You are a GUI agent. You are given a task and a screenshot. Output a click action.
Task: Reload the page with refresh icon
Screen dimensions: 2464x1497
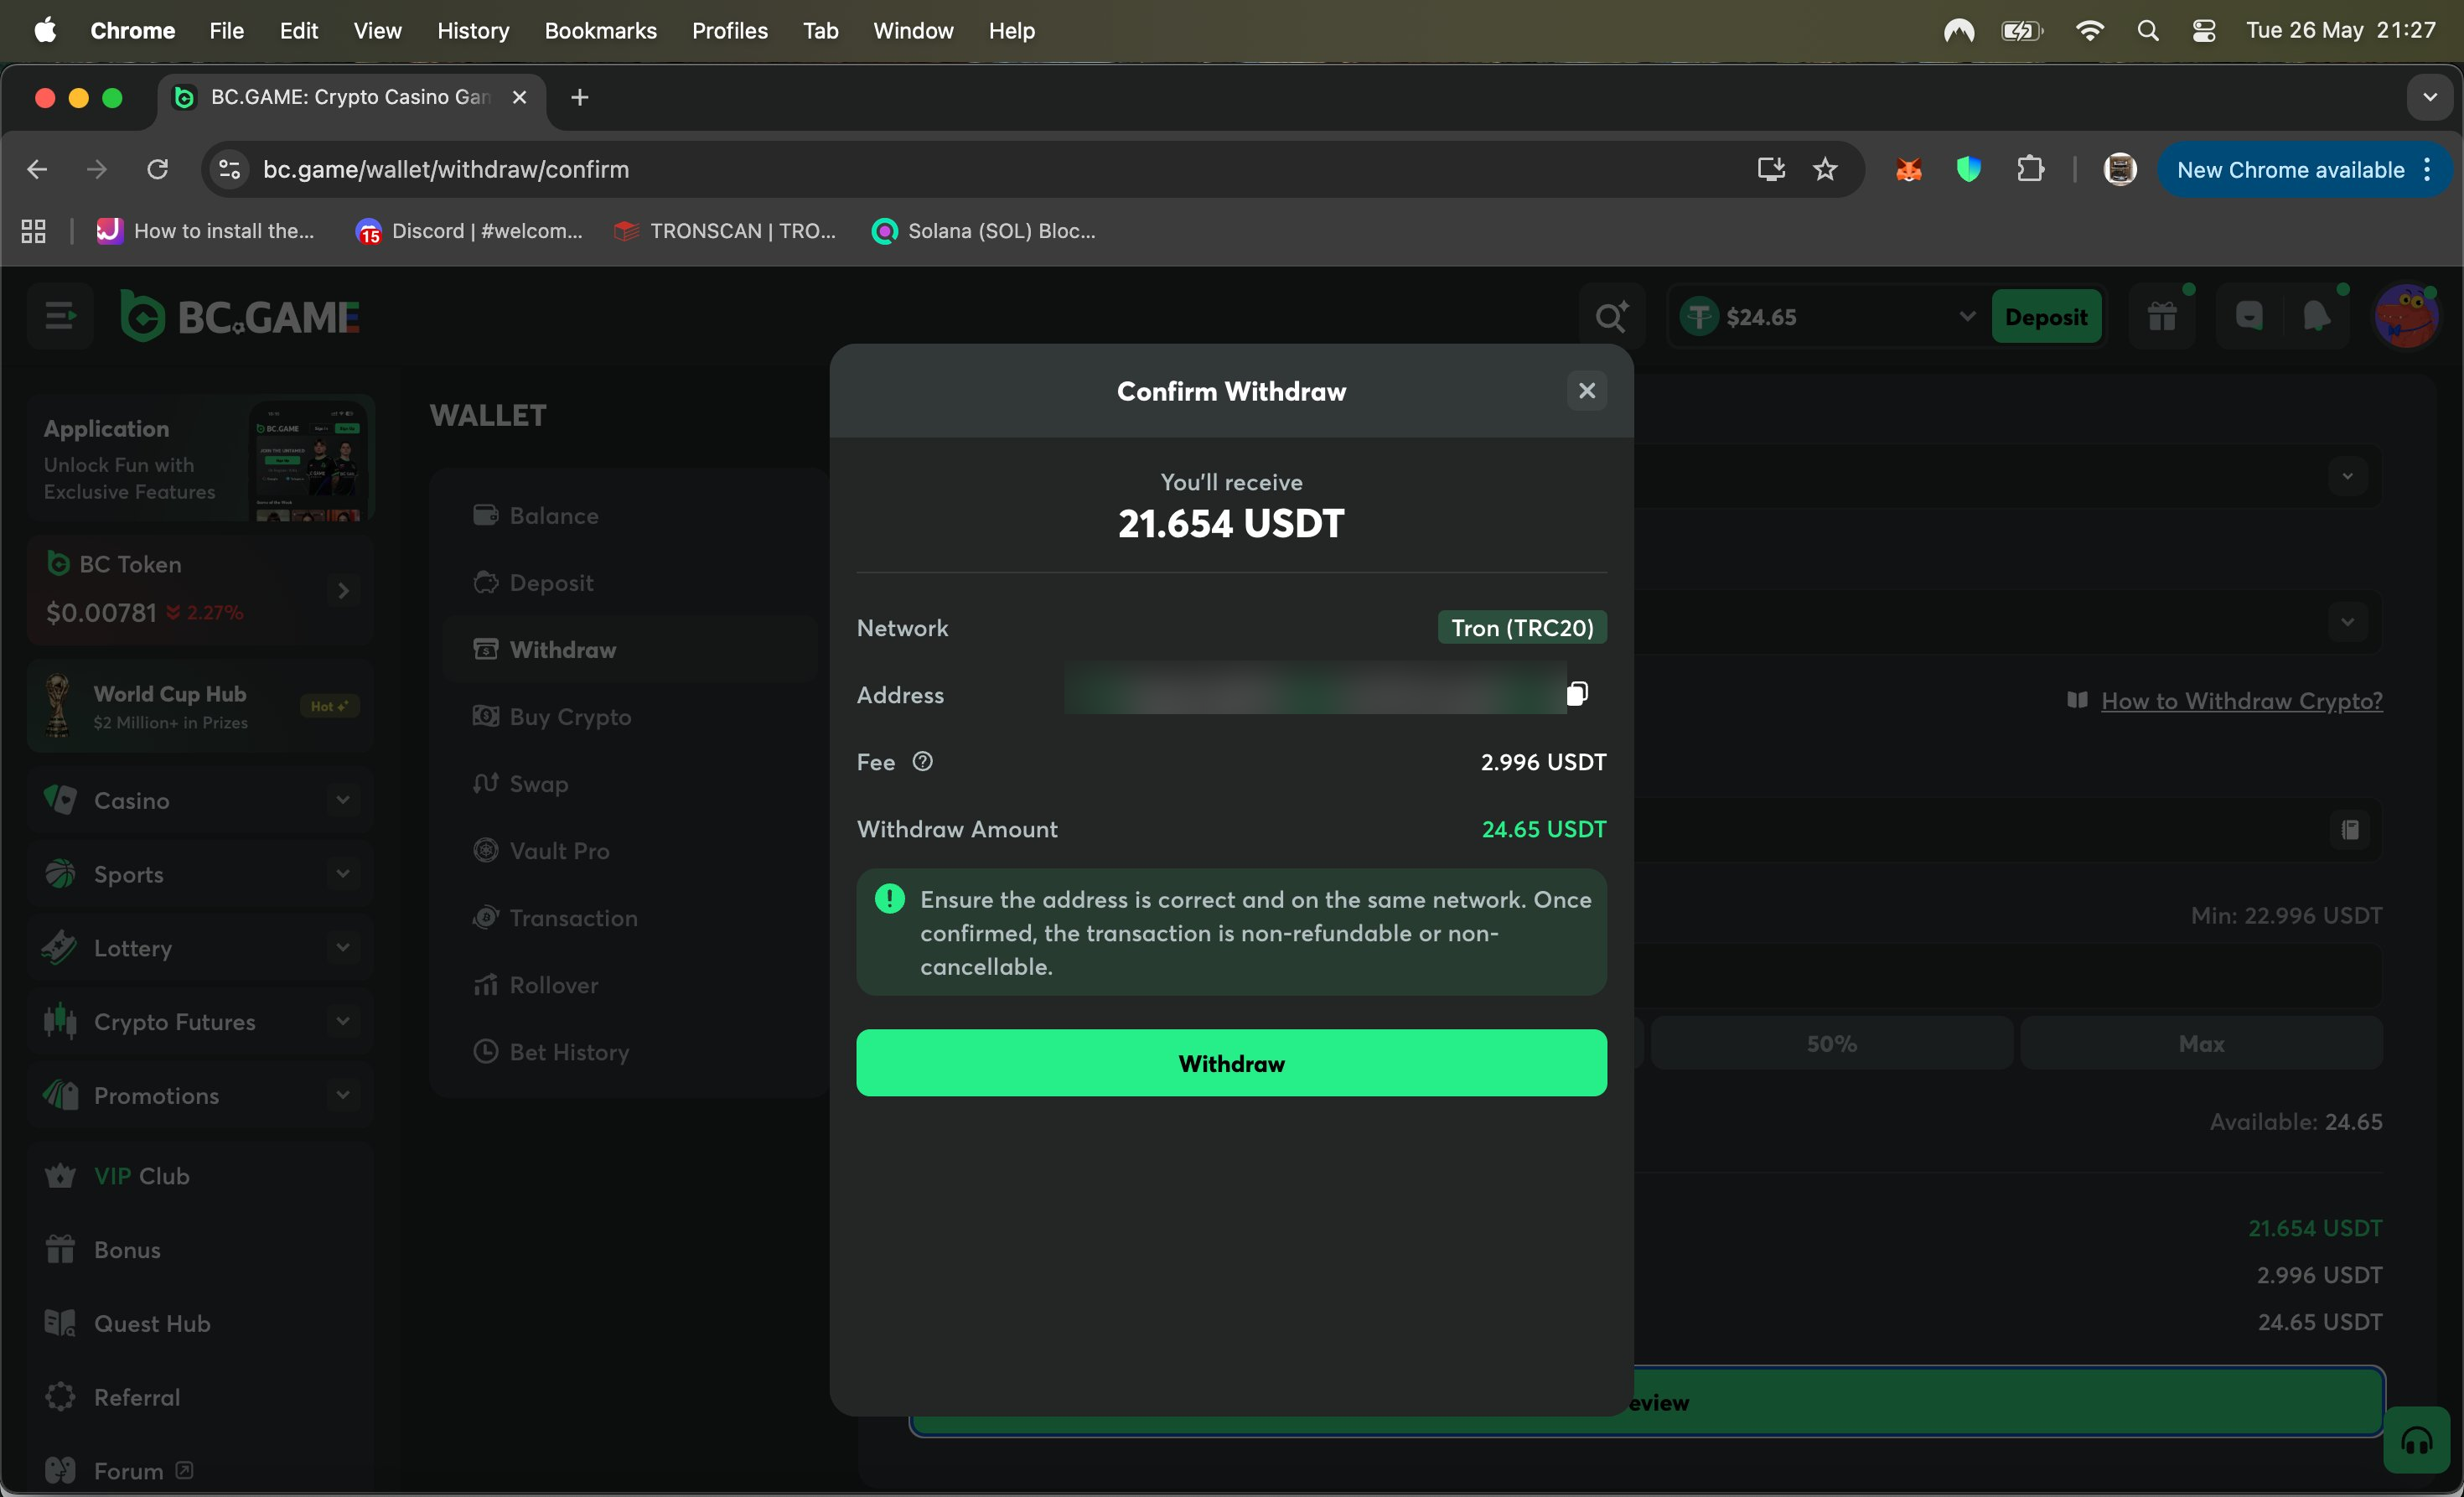coord(157,170)
